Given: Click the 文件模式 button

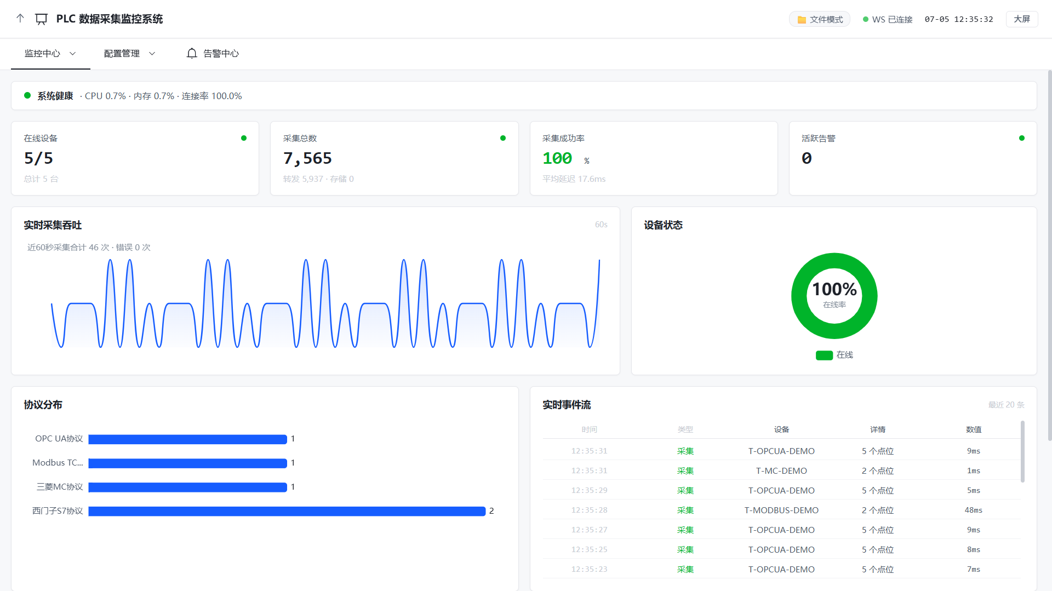Looking at the screenshot, I should click(x=820, y=19).
